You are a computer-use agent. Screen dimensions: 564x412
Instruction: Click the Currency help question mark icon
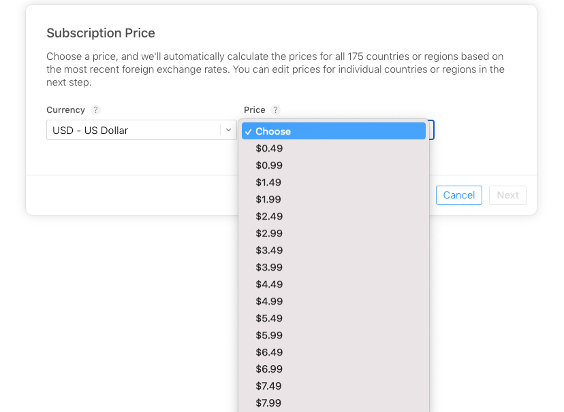coord(96,110)
